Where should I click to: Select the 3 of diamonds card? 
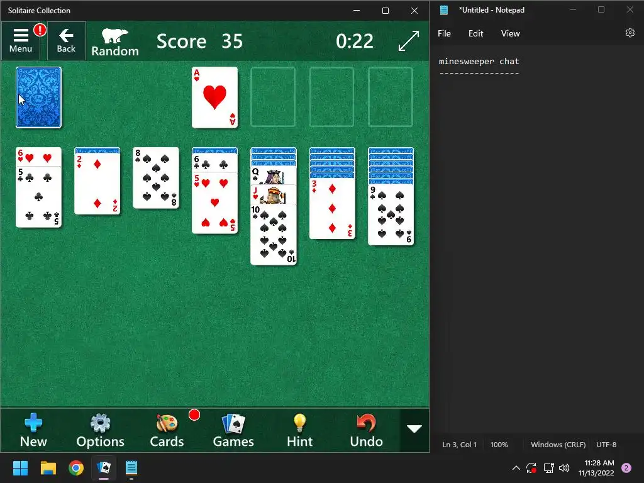(332, 209)
